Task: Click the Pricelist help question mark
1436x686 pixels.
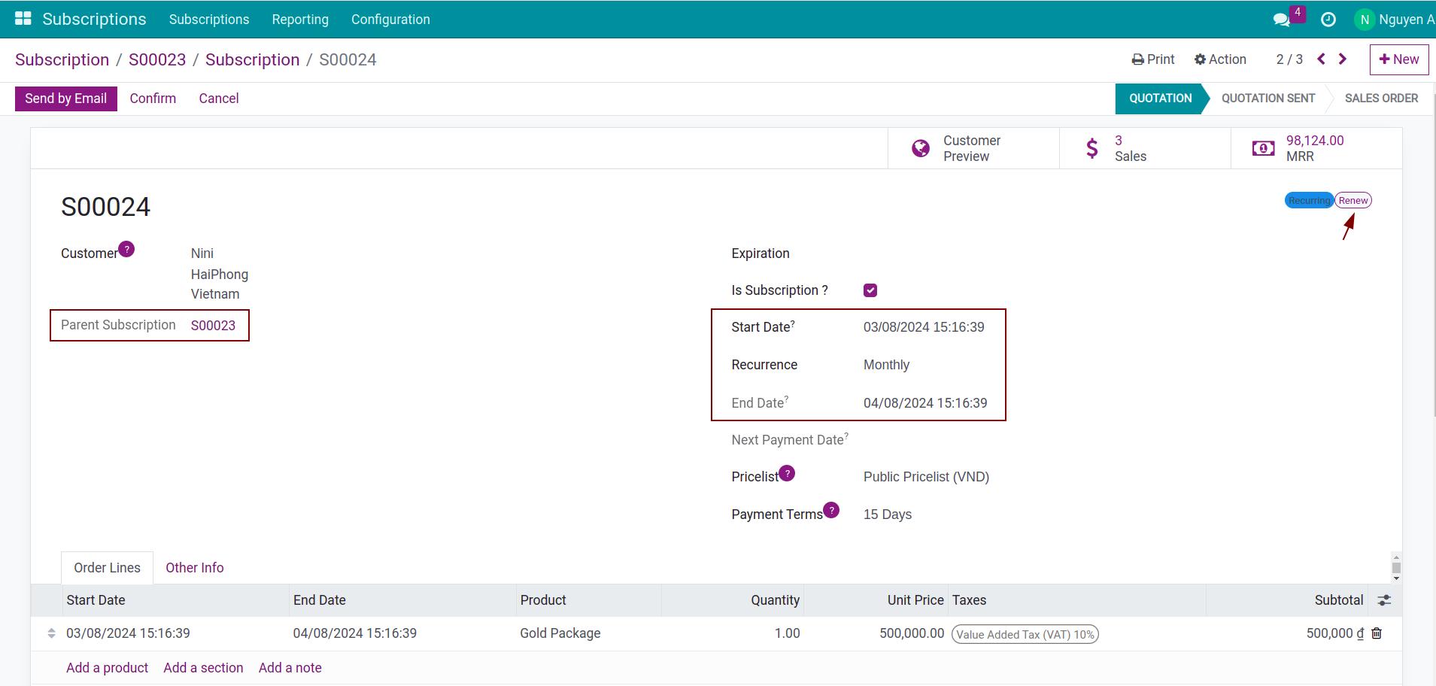Action: click(x=787, y=473)
